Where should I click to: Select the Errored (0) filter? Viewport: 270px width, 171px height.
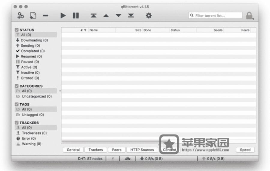[x=36, y=78]
